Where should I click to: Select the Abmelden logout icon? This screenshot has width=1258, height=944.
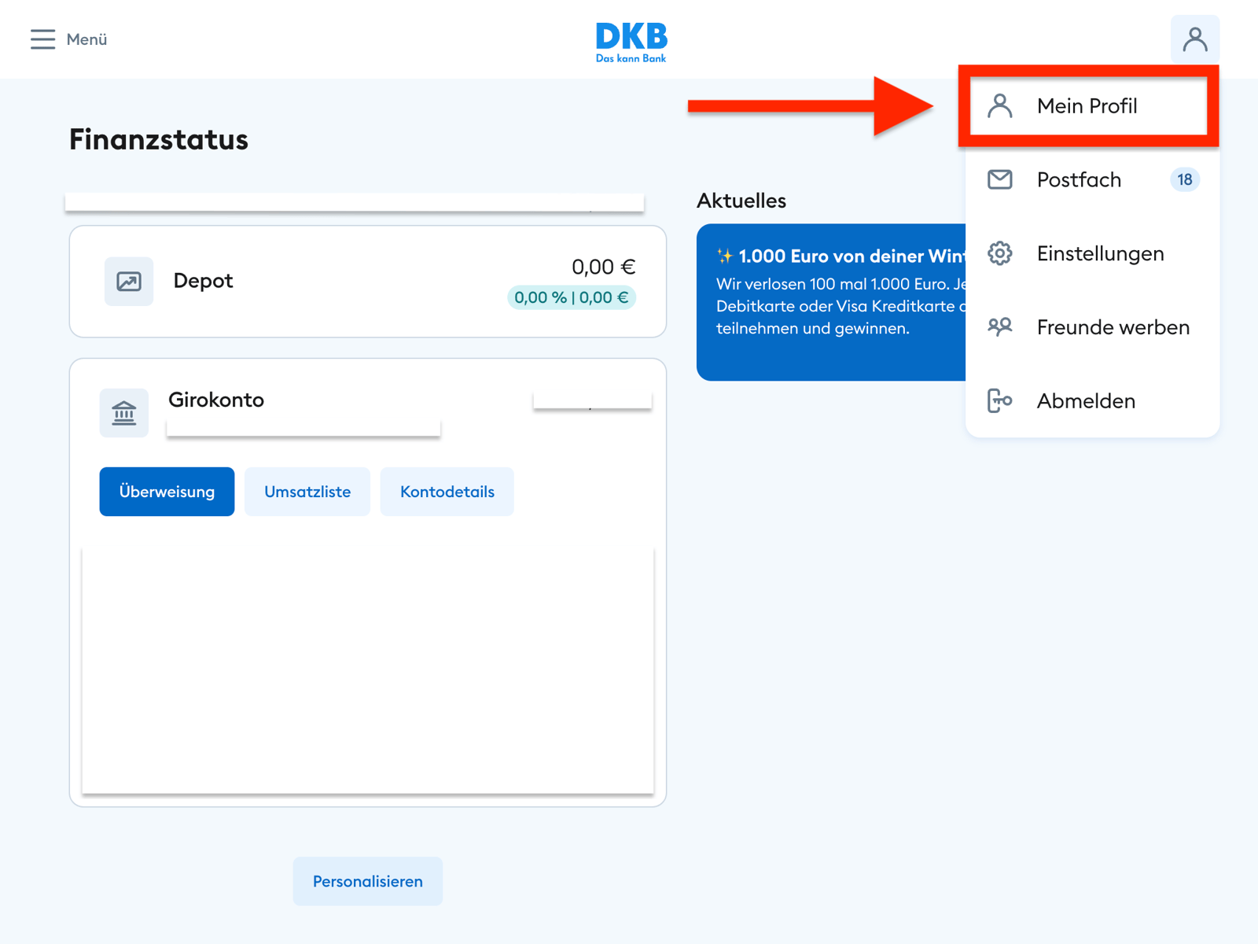point(1000,400)
